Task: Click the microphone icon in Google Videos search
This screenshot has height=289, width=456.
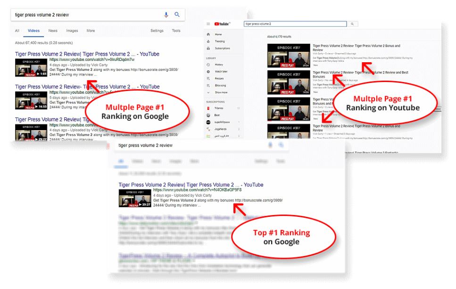Action: pyautogui.click(x=166, y=15)
